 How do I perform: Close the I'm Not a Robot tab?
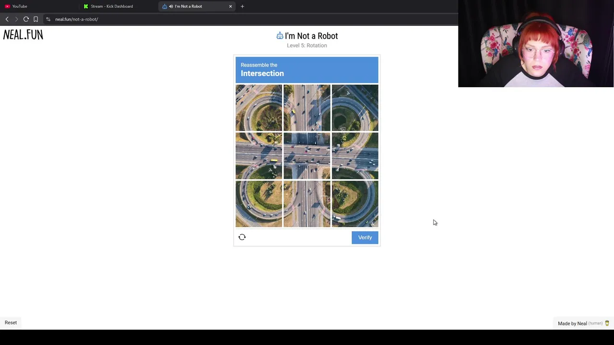click(x=230, y=6)
